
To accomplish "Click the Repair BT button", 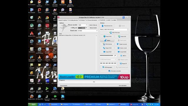I will point(123,63).
